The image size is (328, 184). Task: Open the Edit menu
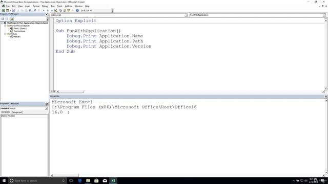tap(14, 6)
